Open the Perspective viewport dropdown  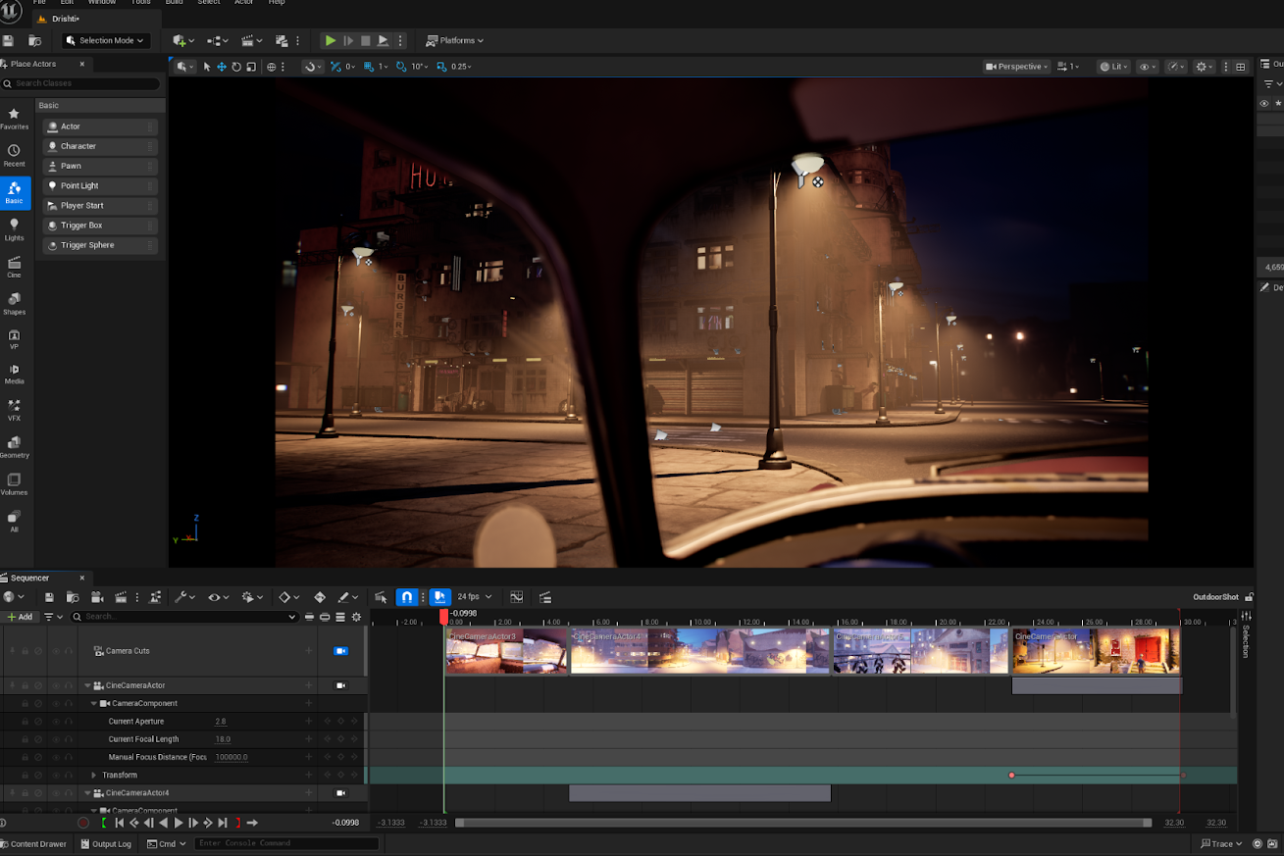click(x=1017, y=67)
